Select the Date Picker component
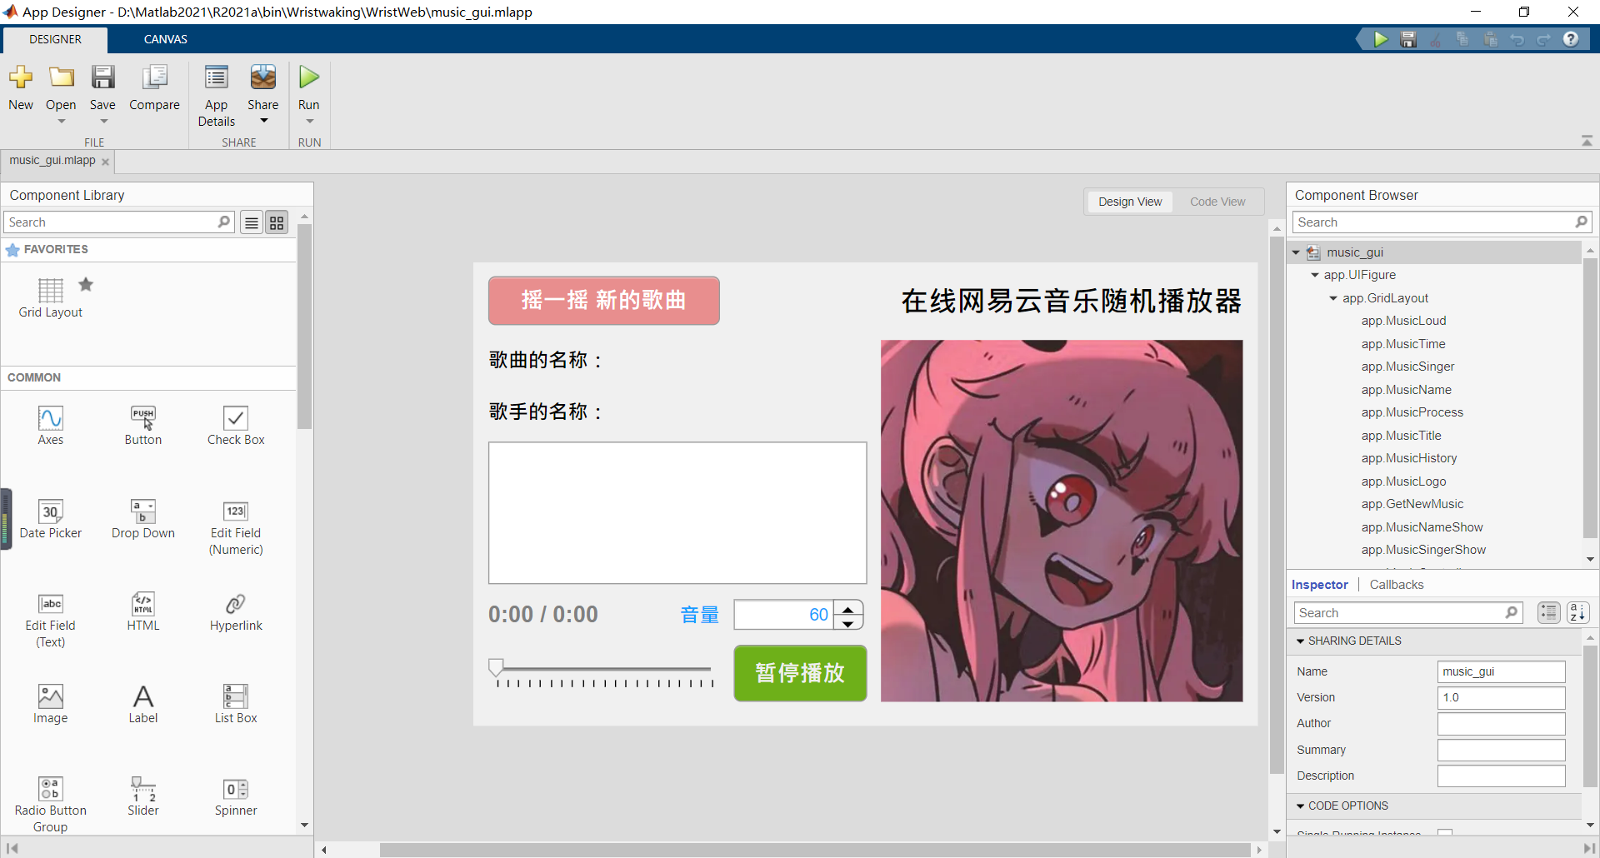Image resolution: width=1600 pixels, height=858 pixels. coord(51,519)
